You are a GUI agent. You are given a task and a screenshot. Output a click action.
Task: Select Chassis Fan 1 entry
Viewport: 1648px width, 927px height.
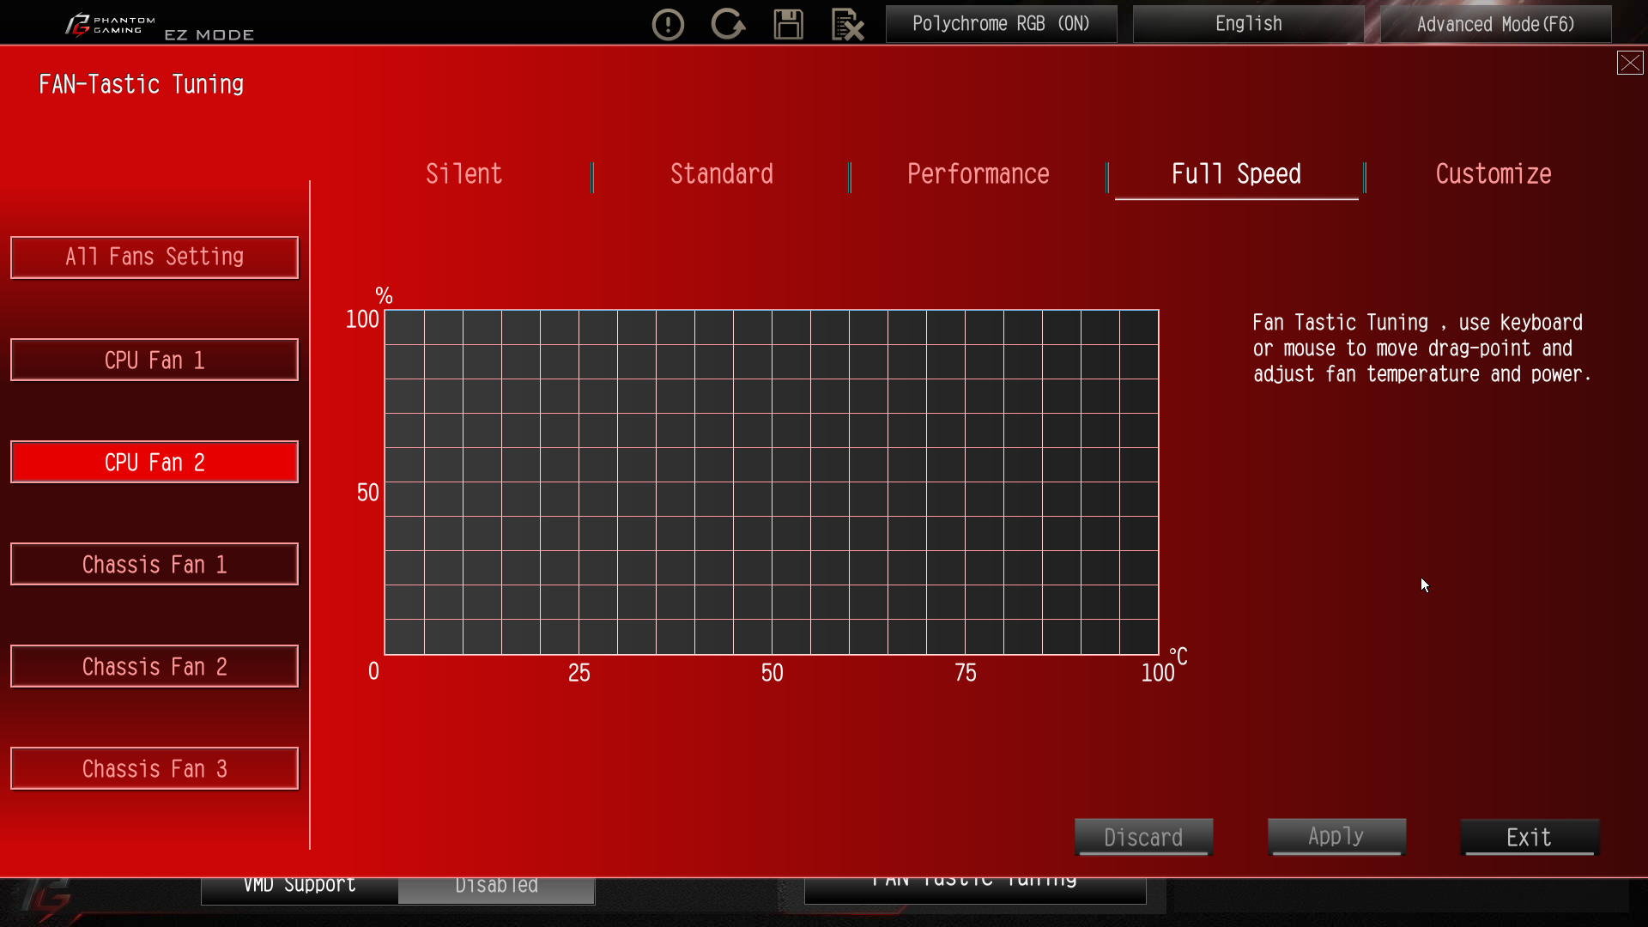point(154,564)
